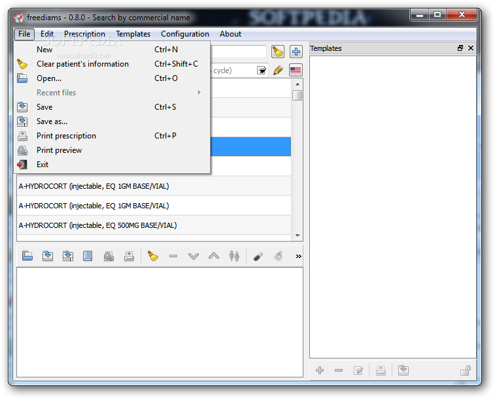Click the search method icon in cycle field
The height and width of the screenshot is (399, 495).
(262, 71)
